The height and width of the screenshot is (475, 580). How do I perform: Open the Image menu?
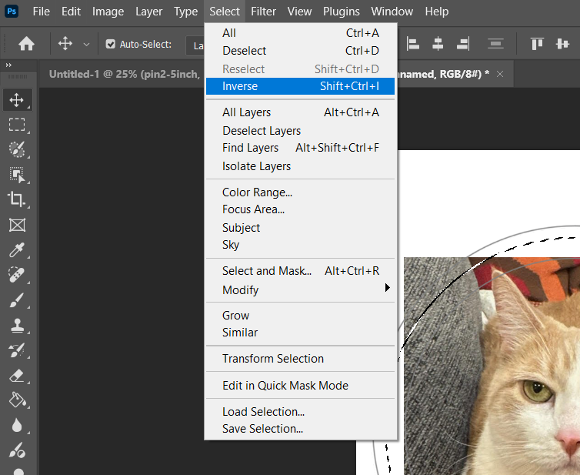(x=108, y=12)
